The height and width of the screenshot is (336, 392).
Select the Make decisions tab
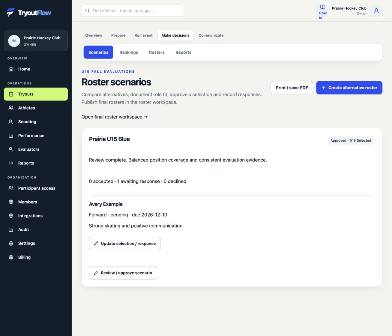coord(175,35)
